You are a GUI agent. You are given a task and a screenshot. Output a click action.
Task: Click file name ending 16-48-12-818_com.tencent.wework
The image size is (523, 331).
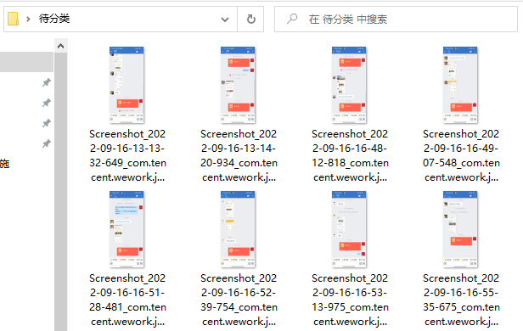tap(350, 155)
